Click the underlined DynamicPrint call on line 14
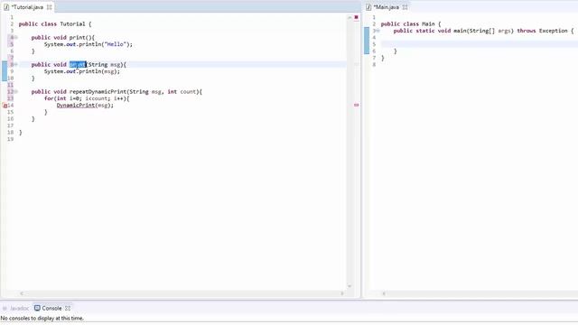This screenshot has height=325, width=578. 76,106
